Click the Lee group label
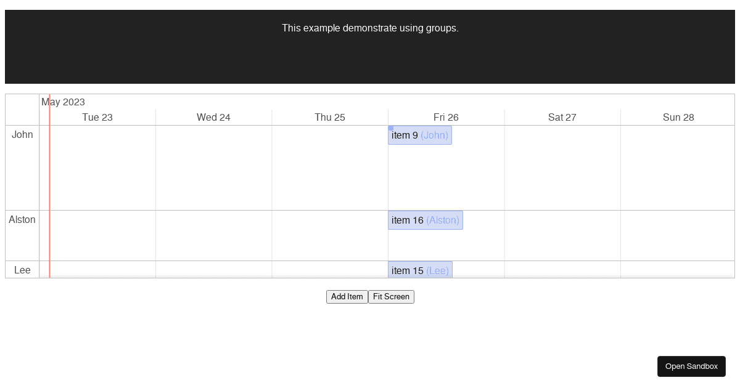The height and width of the screenshot is (388, 740). [x=22, y=270]
